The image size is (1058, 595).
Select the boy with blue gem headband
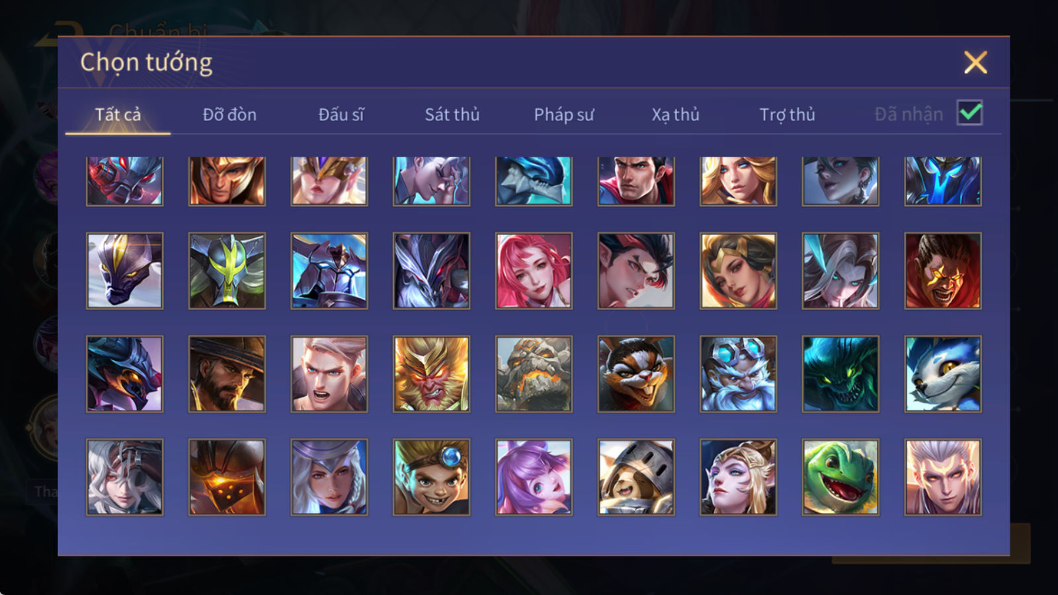pyautogui.click(x=431, y=477)
